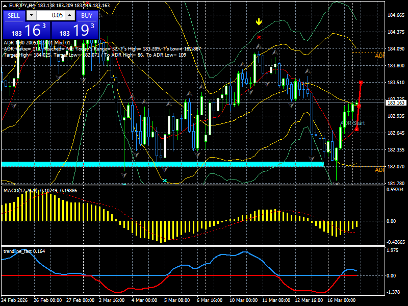Click the ADR Start chart label
Viewport: 408px width, 306px height.
[352, 123]
